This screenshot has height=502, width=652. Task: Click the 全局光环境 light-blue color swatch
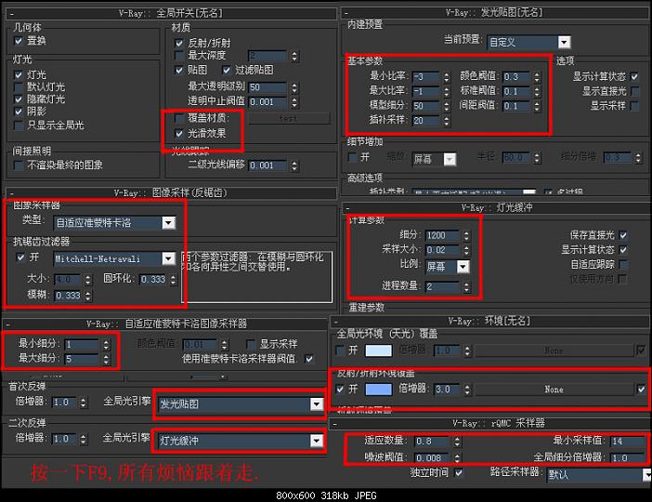(378, 350)
